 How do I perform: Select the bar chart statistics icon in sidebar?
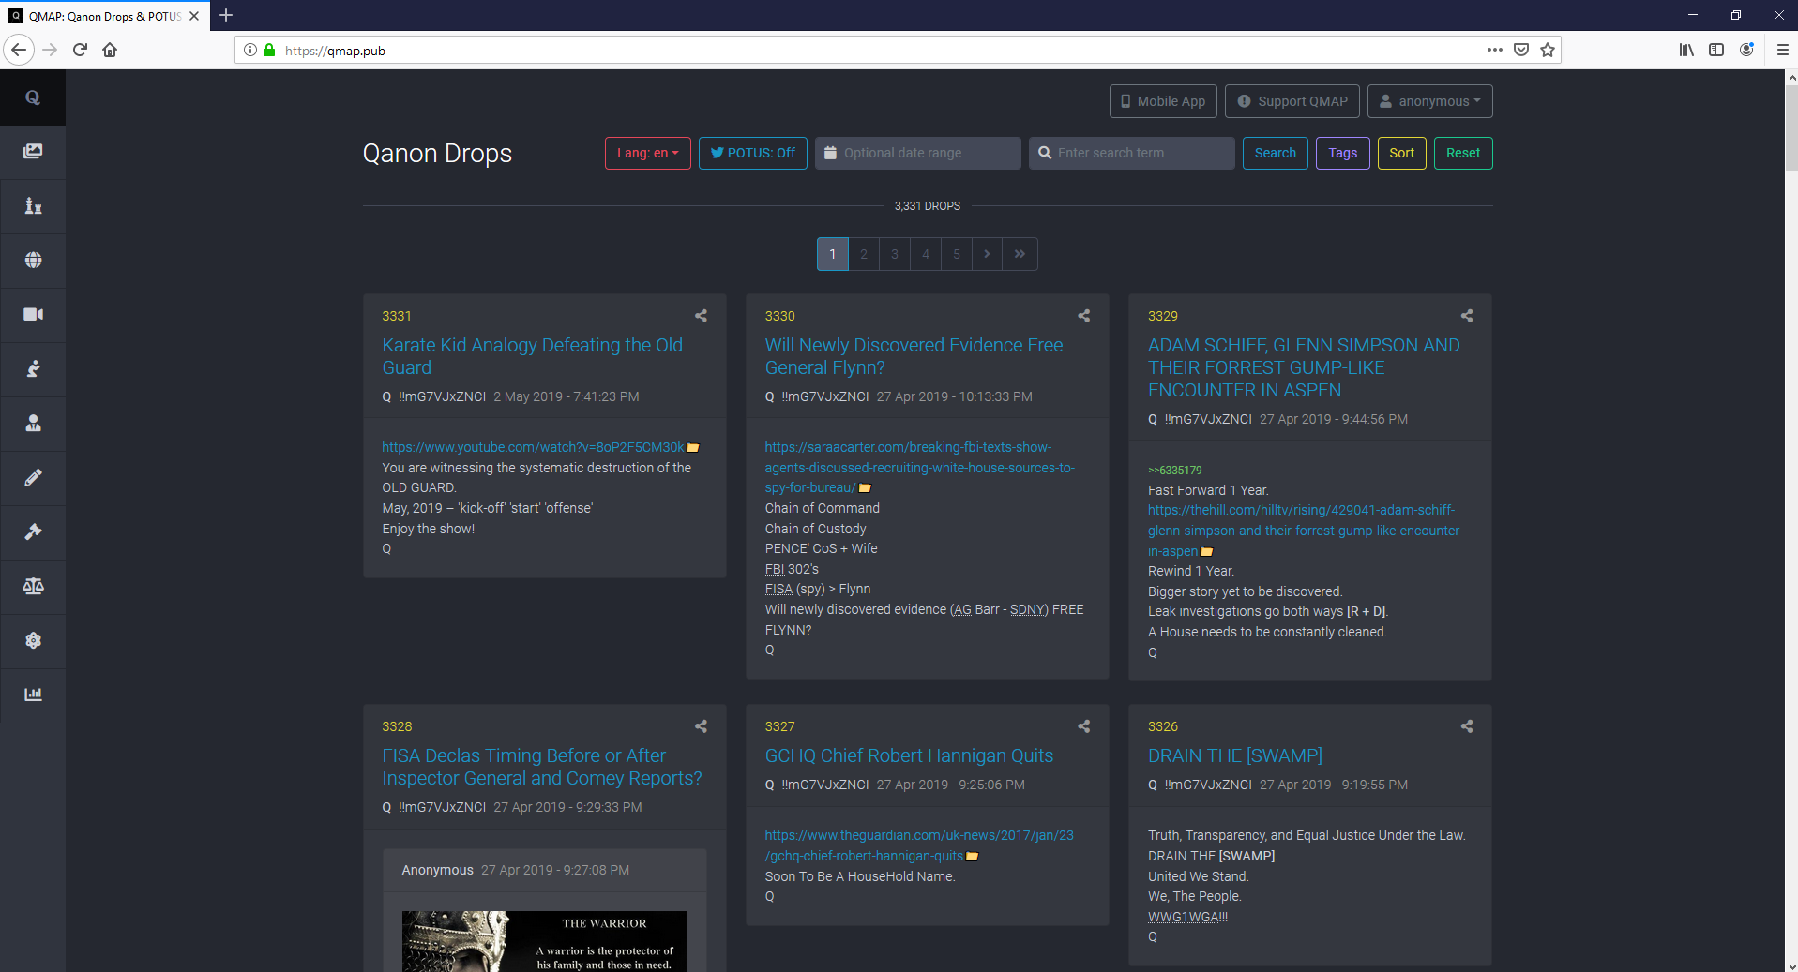pyautogui.click(x=33, y=694)
